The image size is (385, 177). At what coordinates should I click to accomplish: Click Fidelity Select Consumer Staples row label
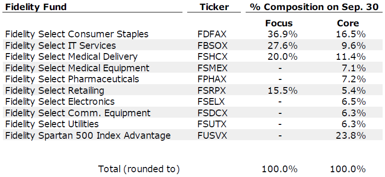pyautogui.click(x=77, y=34)
